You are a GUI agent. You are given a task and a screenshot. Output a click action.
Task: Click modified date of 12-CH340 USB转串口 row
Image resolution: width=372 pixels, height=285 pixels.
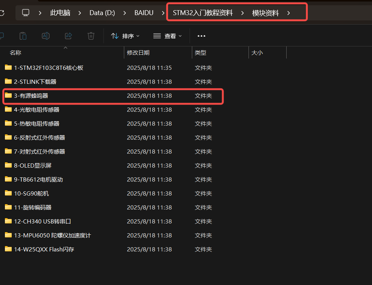click(x=149, y=222)
